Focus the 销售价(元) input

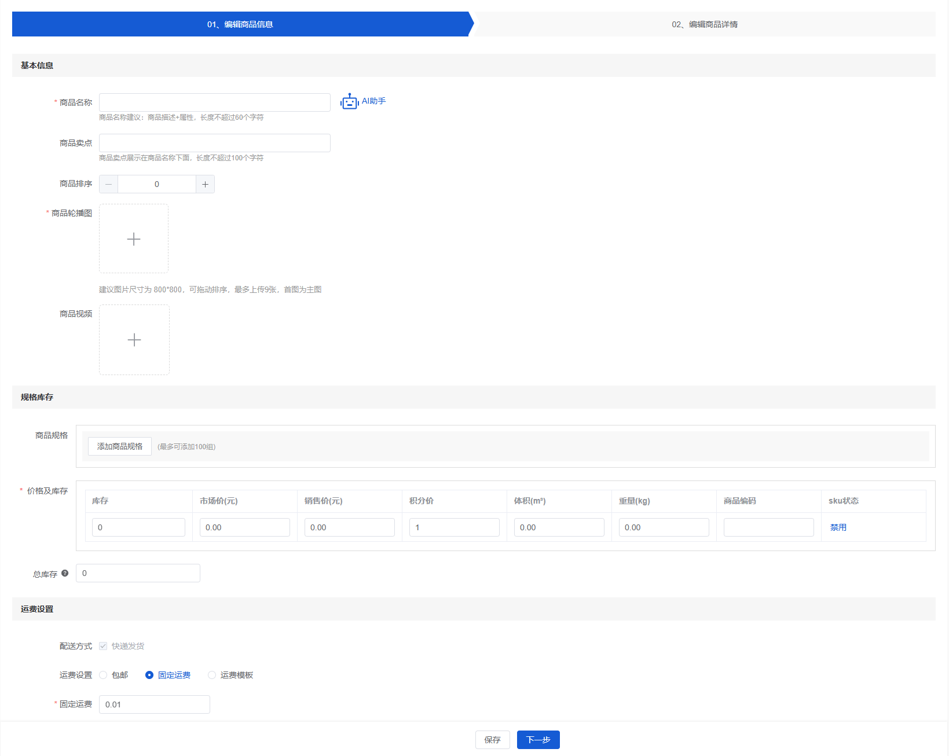(350, 527)
